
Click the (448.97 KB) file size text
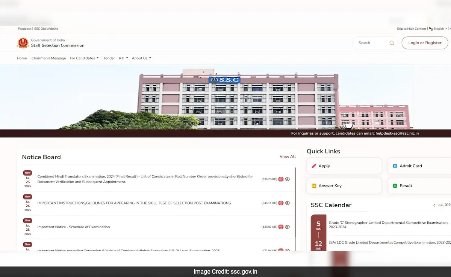point(269,227)
